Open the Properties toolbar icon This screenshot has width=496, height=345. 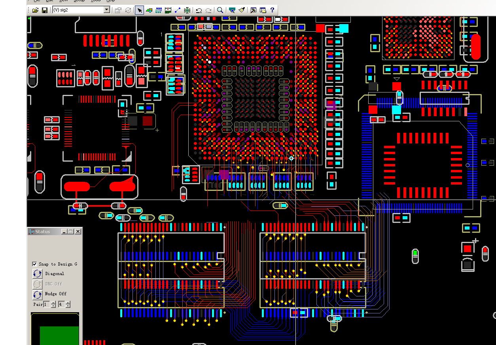[118, 10]
